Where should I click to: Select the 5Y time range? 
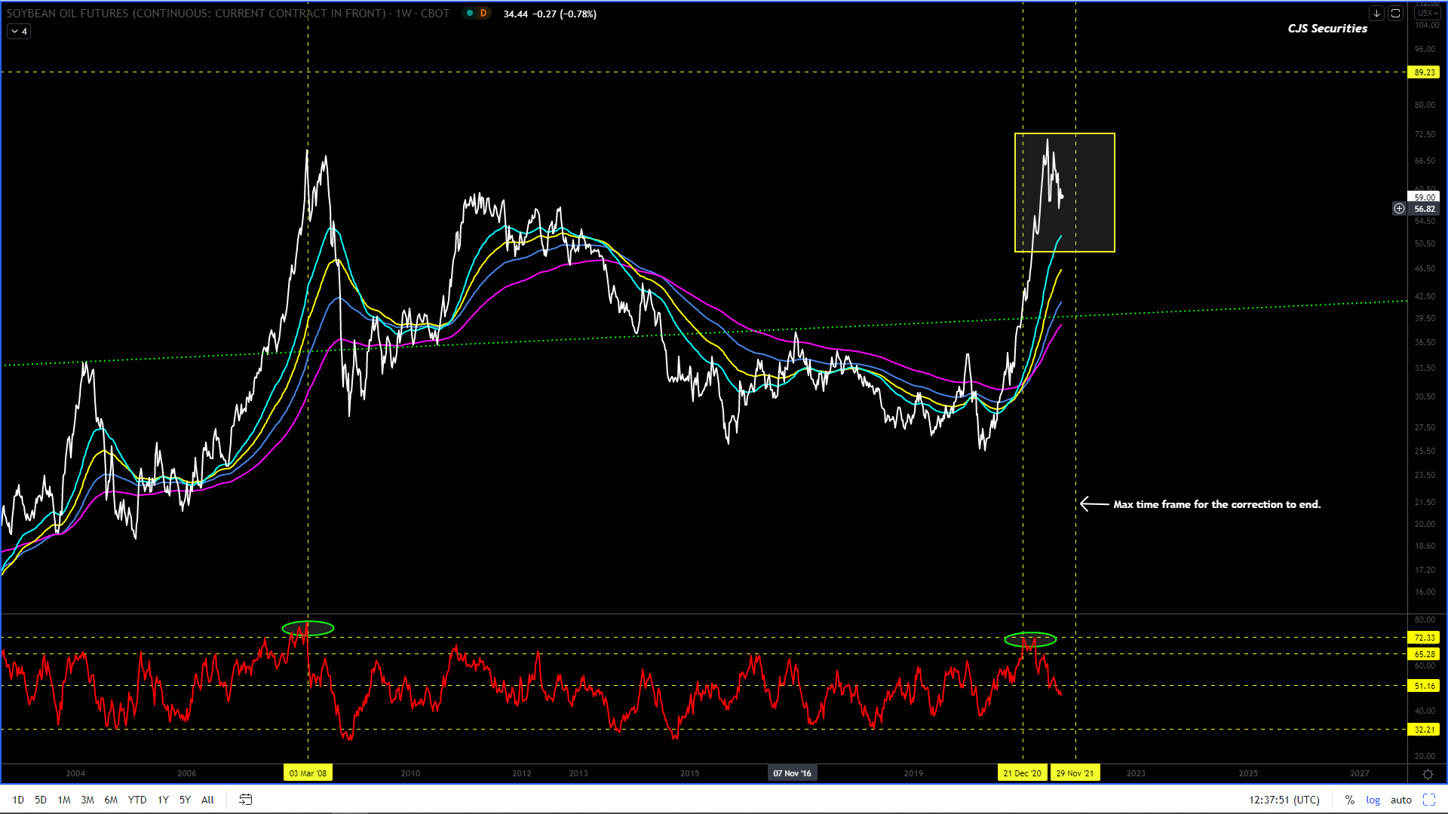coord(185,800)
